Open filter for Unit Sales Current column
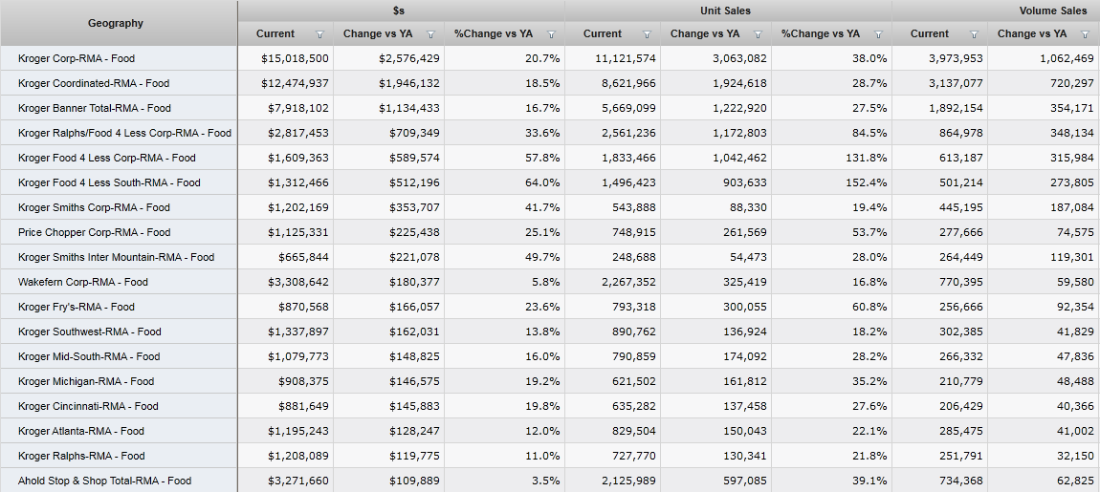The image size is (1100, 492). [647, 34]
